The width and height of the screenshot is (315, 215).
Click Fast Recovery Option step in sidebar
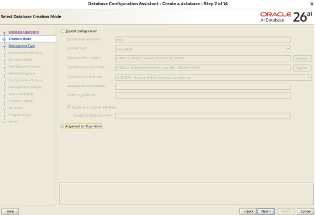(x=24, y=67)
